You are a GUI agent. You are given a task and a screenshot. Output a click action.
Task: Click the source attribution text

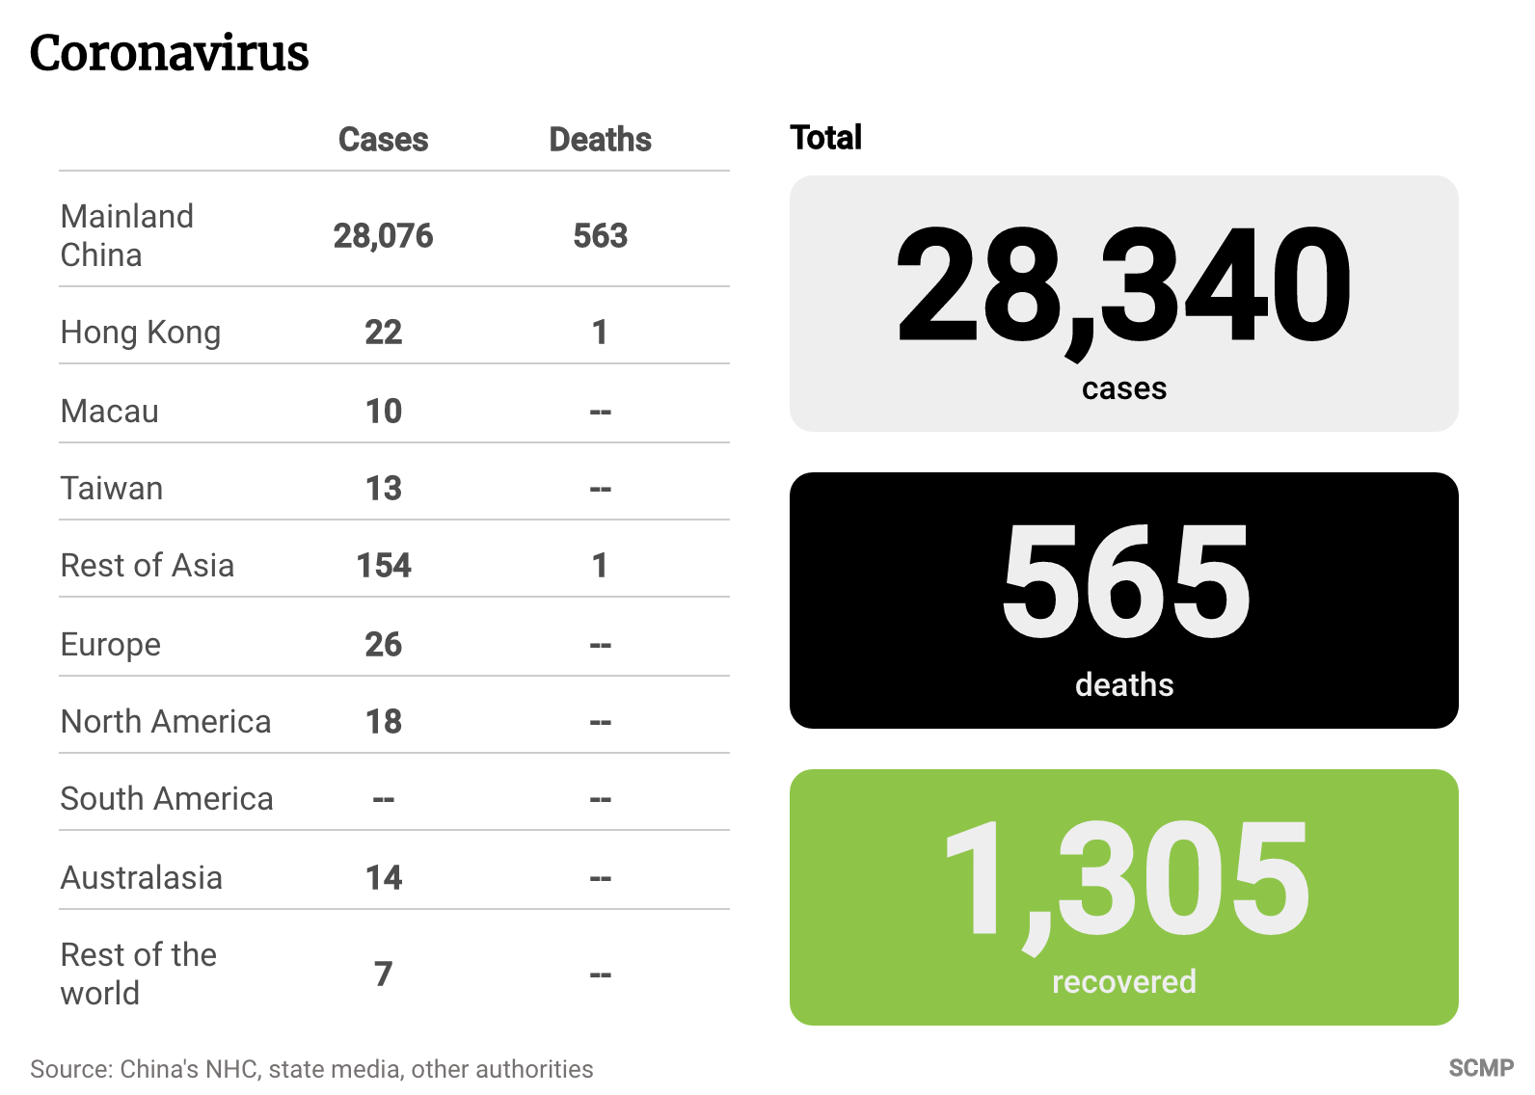pyautogui.click(x=311, y=1069)
